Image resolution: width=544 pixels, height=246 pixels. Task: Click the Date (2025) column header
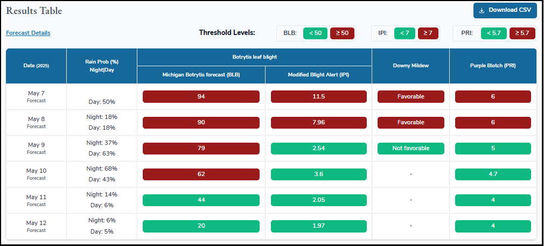36,66
